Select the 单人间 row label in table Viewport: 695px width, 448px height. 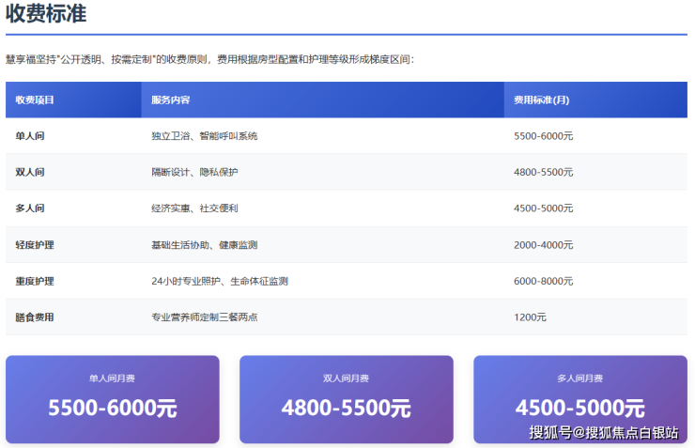(x=30, y=136)
